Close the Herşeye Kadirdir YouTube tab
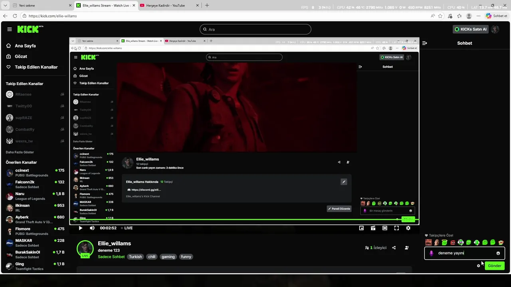The height and width of the screenshot is (287, 511). (x=197, y=6)
